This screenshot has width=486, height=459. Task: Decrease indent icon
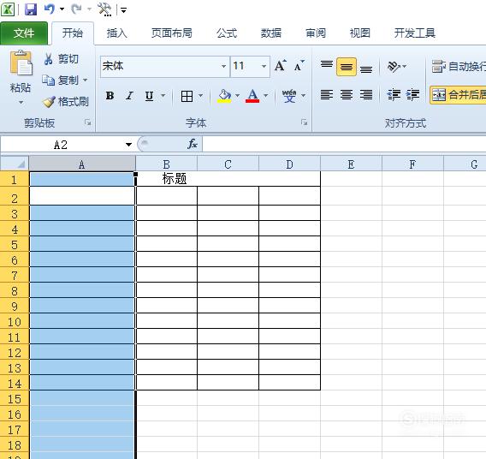pyautogui.click(x=394, y=94)
